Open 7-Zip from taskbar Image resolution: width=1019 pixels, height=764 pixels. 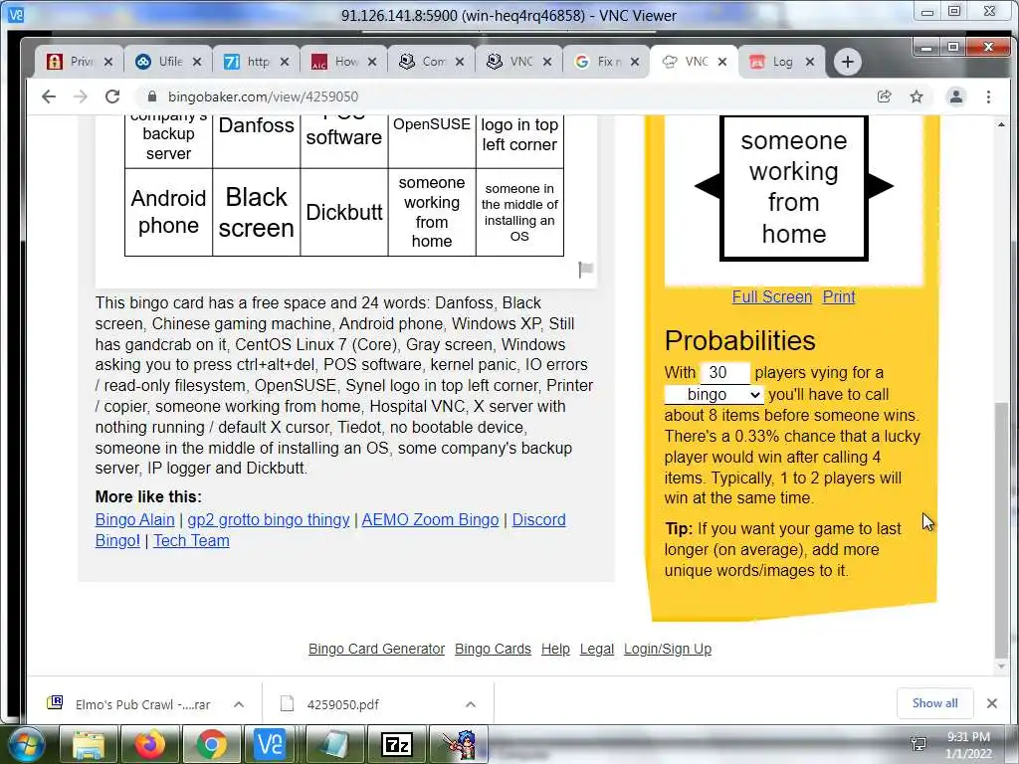396,744
